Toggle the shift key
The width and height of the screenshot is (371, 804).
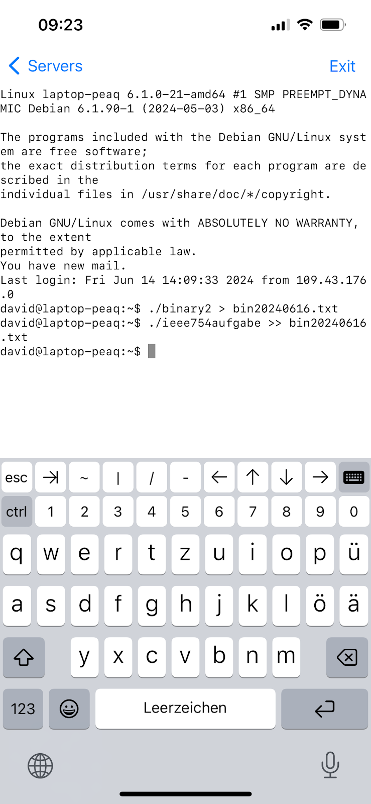[x=24, y=657]
